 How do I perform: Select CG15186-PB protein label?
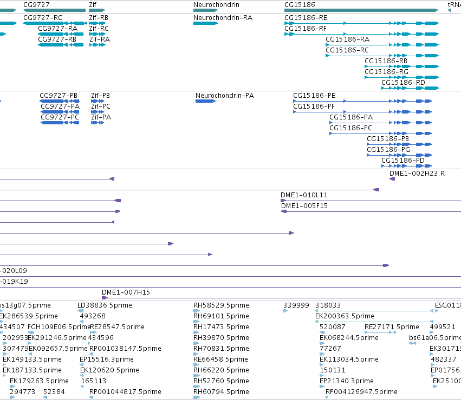[x=388, y=139]
